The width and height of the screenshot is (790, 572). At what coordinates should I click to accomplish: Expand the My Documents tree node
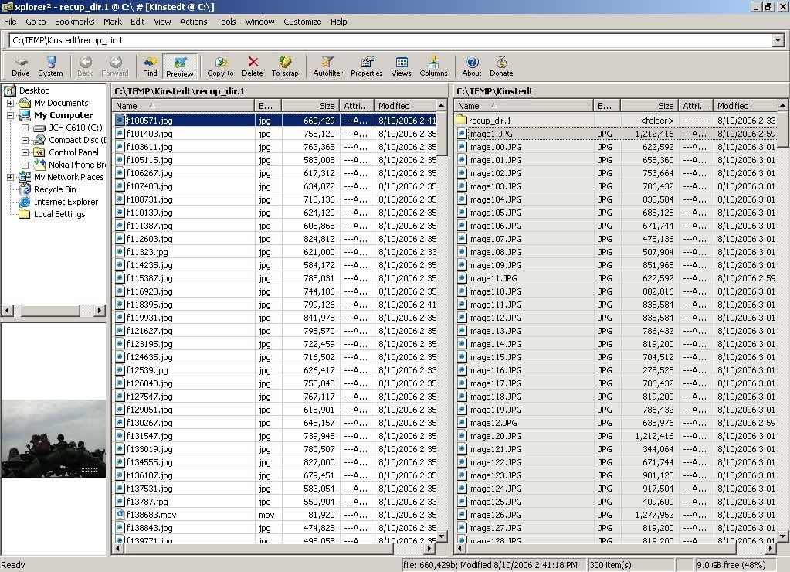coord(11,103)
